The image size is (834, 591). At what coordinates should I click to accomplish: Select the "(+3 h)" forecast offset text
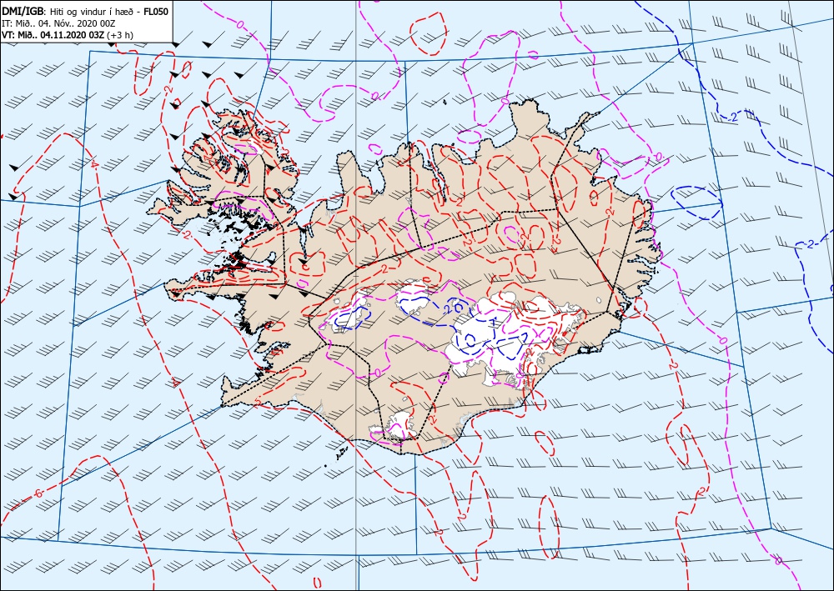119,36
